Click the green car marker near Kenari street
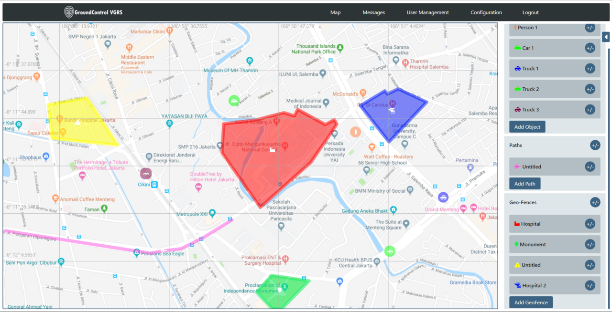 233,101
